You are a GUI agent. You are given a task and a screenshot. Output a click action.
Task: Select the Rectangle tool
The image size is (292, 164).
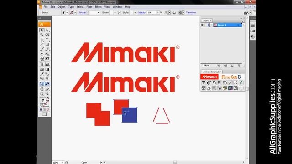[x=47, y=45]
